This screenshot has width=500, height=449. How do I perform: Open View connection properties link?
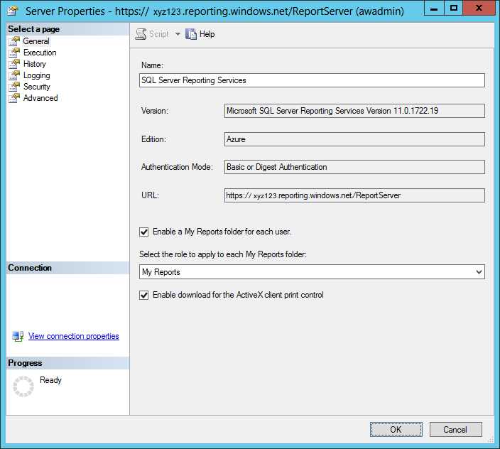click(74, 336)
